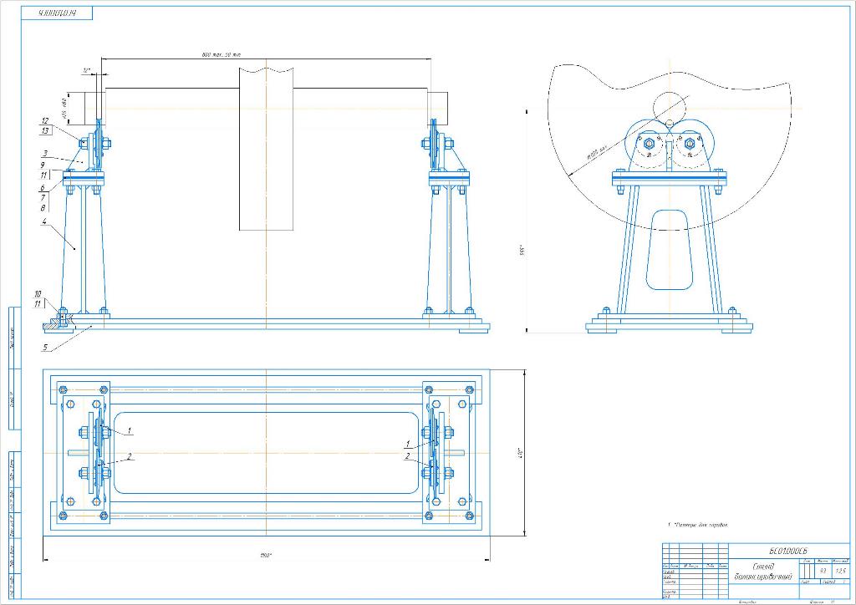The height and width of the screenshot is (605, 856).
Task: Click position callout number 4 on the stand leg
Action: (x=44, y=221)
